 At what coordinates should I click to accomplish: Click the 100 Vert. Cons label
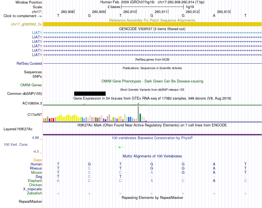15,144
